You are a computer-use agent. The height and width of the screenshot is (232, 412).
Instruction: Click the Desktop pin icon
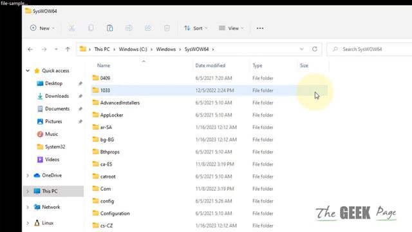[x=80, y=84]
